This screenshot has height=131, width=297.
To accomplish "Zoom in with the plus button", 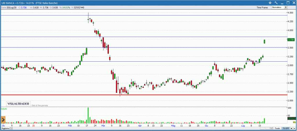I will pyautogui.click(x=291, y=128).
